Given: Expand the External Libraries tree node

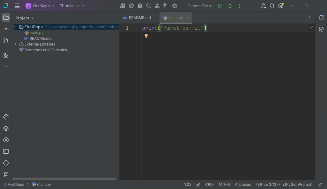Looking at the screenshot, I should tap(15, 44).
